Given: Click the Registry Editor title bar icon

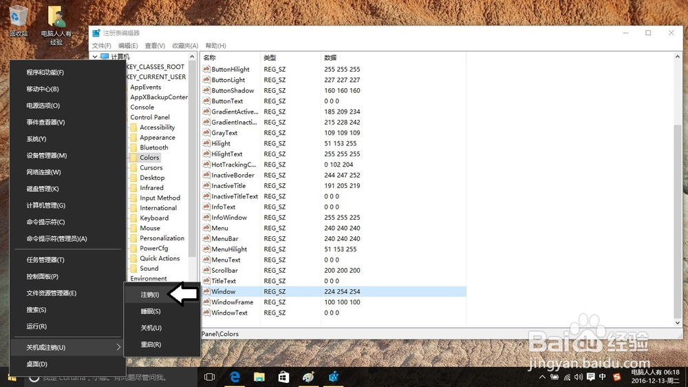Looking at the screenshot, I should pos(96,33).
